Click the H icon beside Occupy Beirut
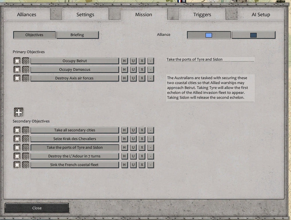 124,61
